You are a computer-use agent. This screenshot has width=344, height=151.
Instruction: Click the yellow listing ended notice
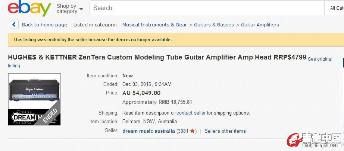tap(93, 39)
